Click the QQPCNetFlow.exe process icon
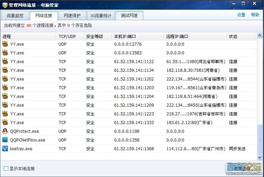The image size is (264, 177). pos(5,140)
